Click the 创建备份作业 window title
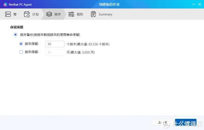This screenshot has width=204, height=130. tap(109, 4)
